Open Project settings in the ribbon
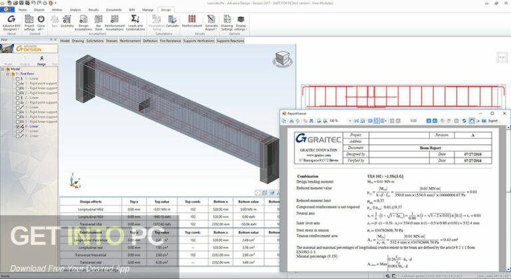 click(29, 22)
